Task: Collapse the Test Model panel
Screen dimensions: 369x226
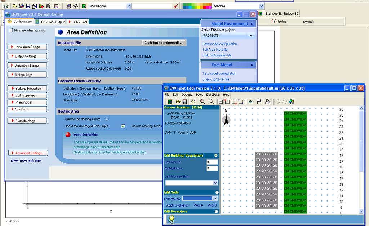Action: (x=252, y=65)
